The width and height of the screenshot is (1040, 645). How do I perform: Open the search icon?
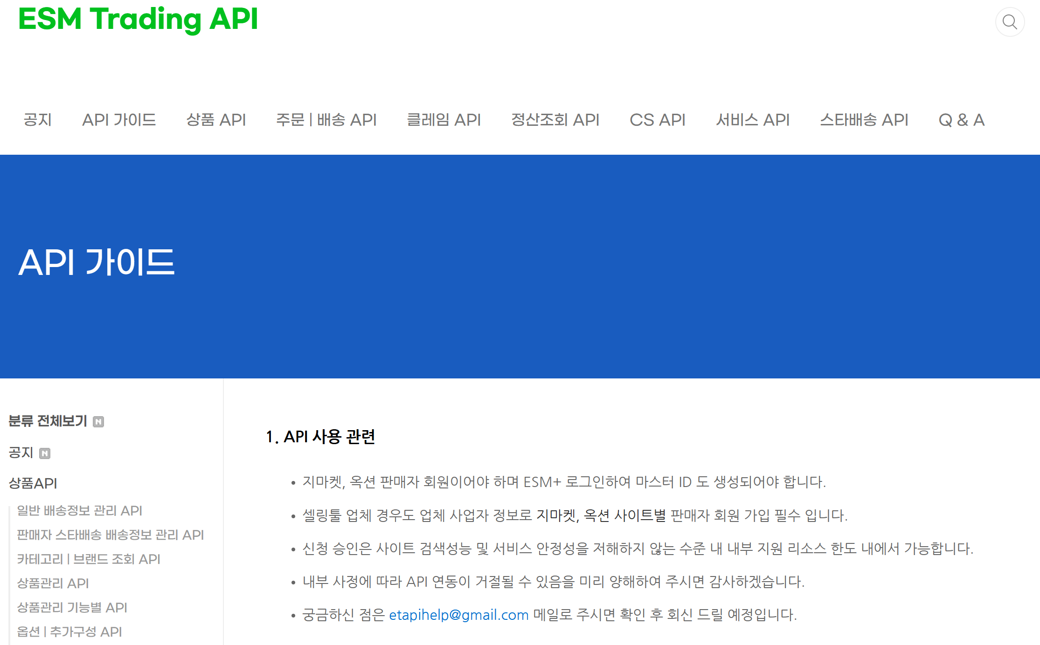click(x=1009, y=21)
